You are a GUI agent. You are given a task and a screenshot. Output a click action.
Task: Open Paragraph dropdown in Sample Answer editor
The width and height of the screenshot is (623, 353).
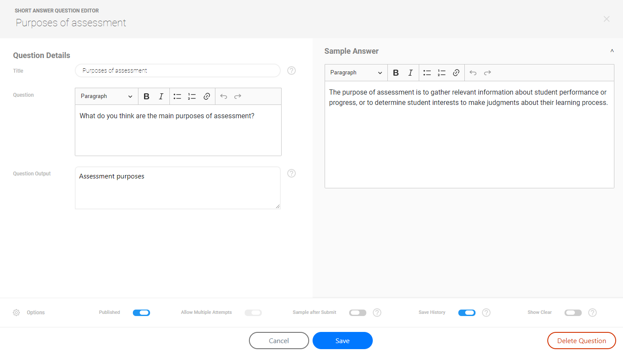click(356, 73)
